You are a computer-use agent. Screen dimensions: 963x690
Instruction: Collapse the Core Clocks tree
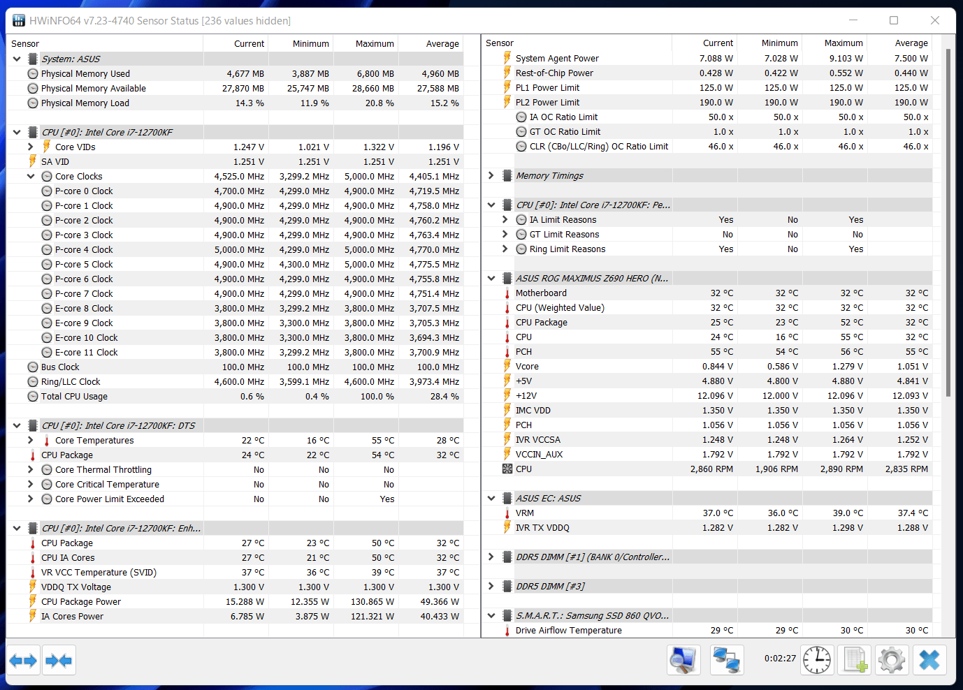click(x=31, y=177)
